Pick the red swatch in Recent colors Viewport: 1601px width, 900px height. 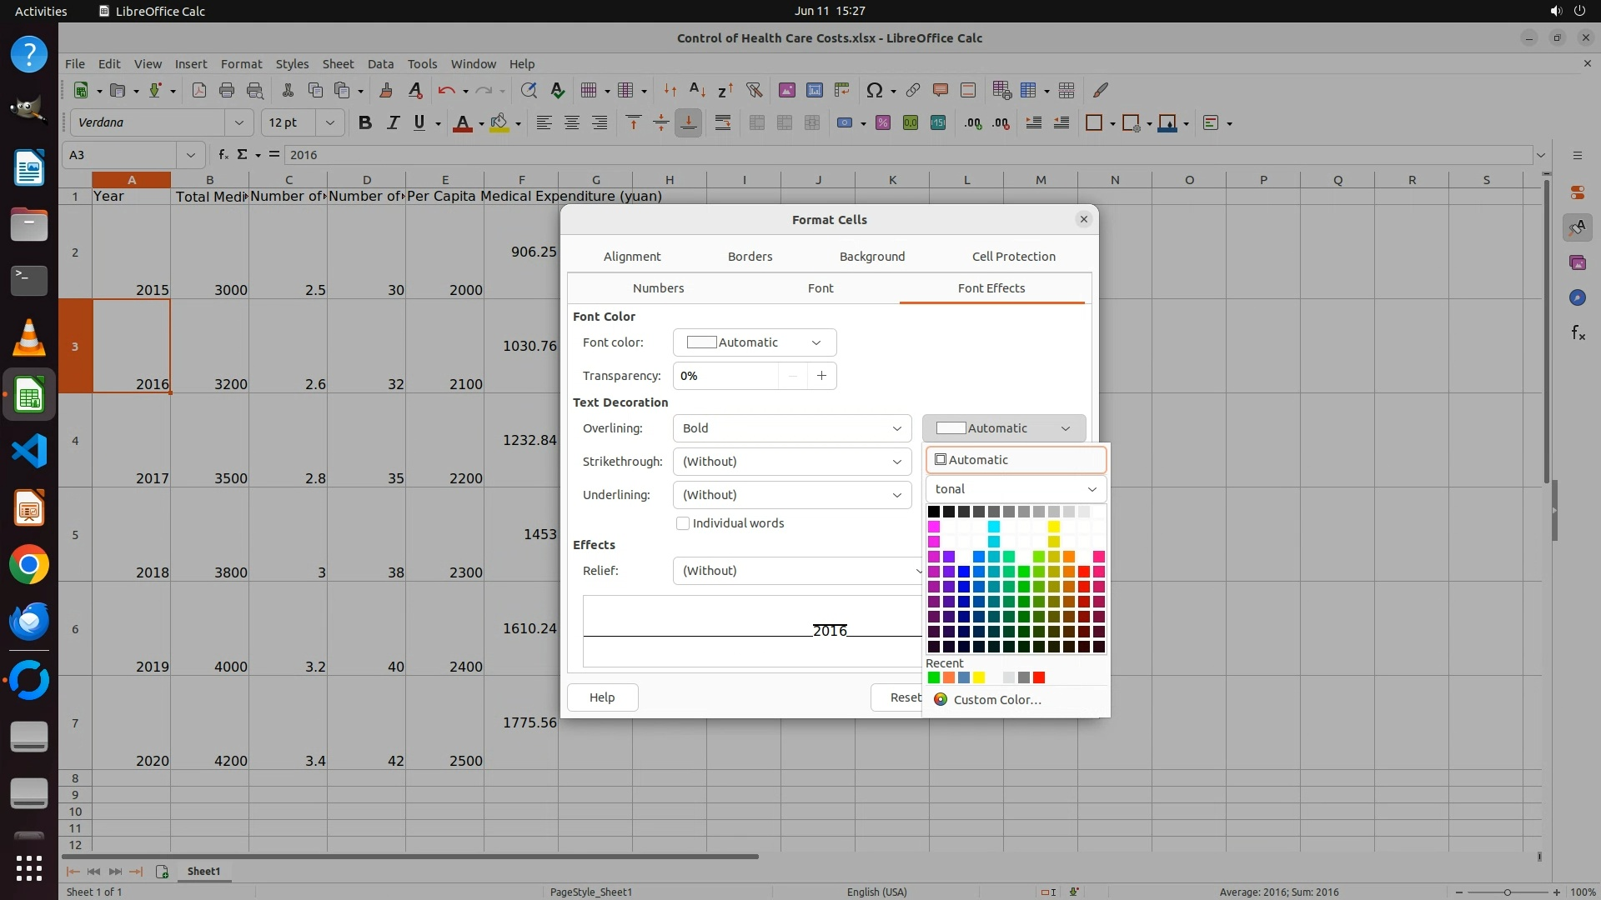[1039, 677]
